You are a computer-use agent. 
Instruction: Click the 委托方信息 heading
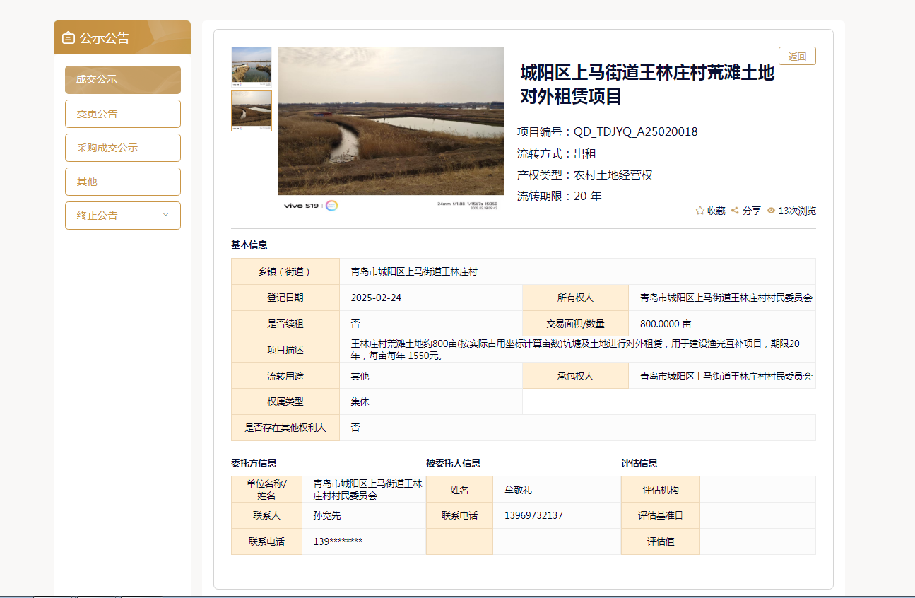click(x=254, y=463)
